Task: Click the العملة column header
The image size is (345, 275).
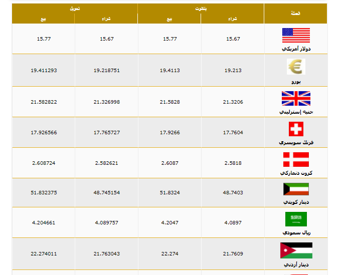Action: pyautogui.click(x=296, y=14)
